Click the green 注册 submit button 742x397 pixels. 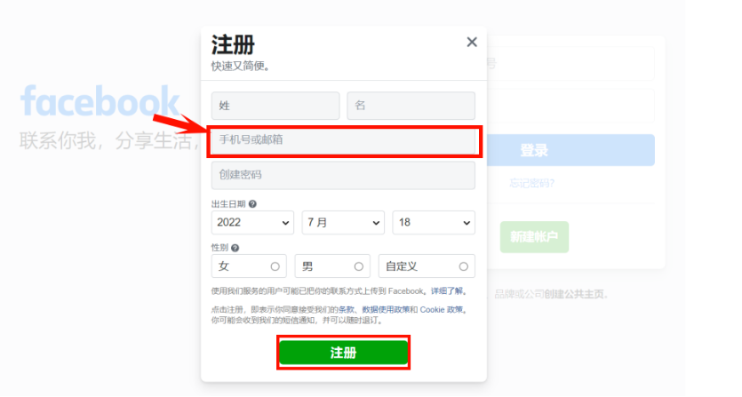(x=344, y=353)
